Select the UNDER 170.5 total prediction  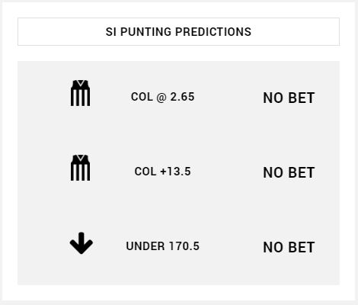163,246
